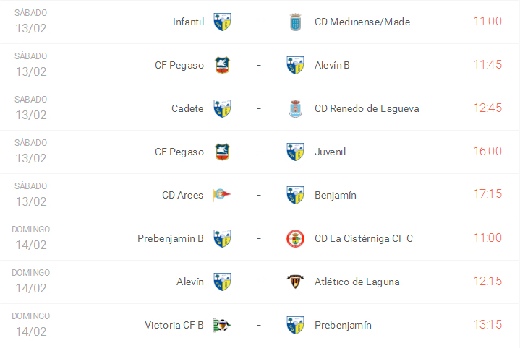520x348 pixels.
Task: Open the CD Renedo de Esgueva link
Action: (367, 108)
